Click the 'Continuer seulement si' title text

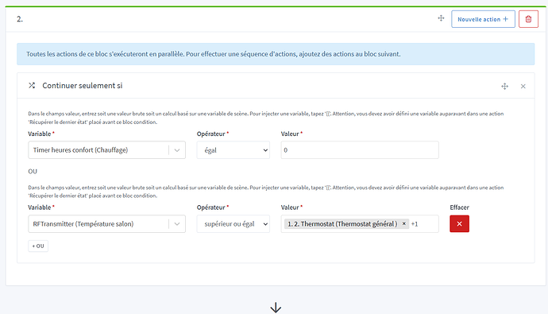[x=83, y=86]
